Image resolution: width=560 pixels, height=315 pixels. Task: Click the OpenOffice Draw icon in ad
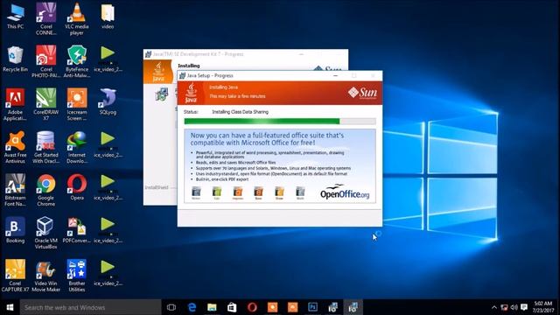coord(279,192)
